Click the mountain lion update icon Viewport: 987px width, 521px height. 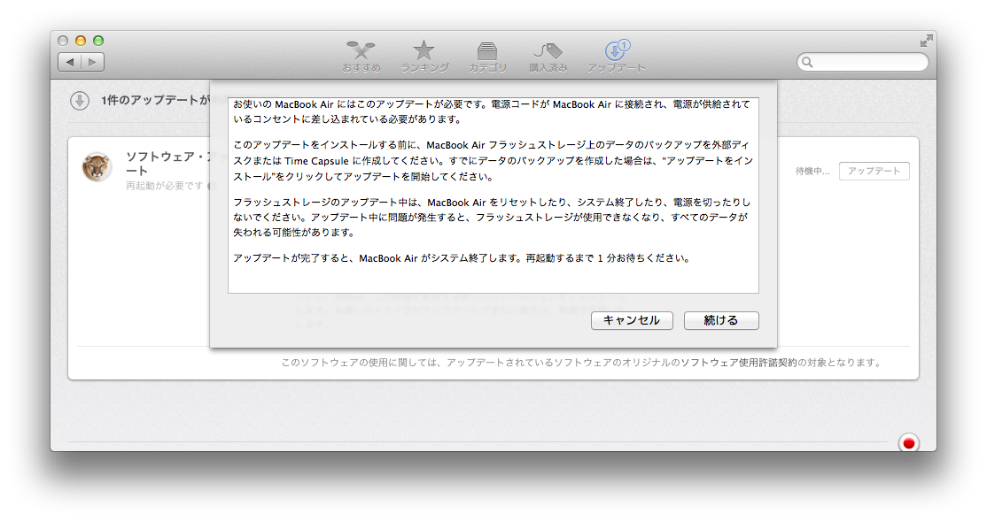coord(97,166)
